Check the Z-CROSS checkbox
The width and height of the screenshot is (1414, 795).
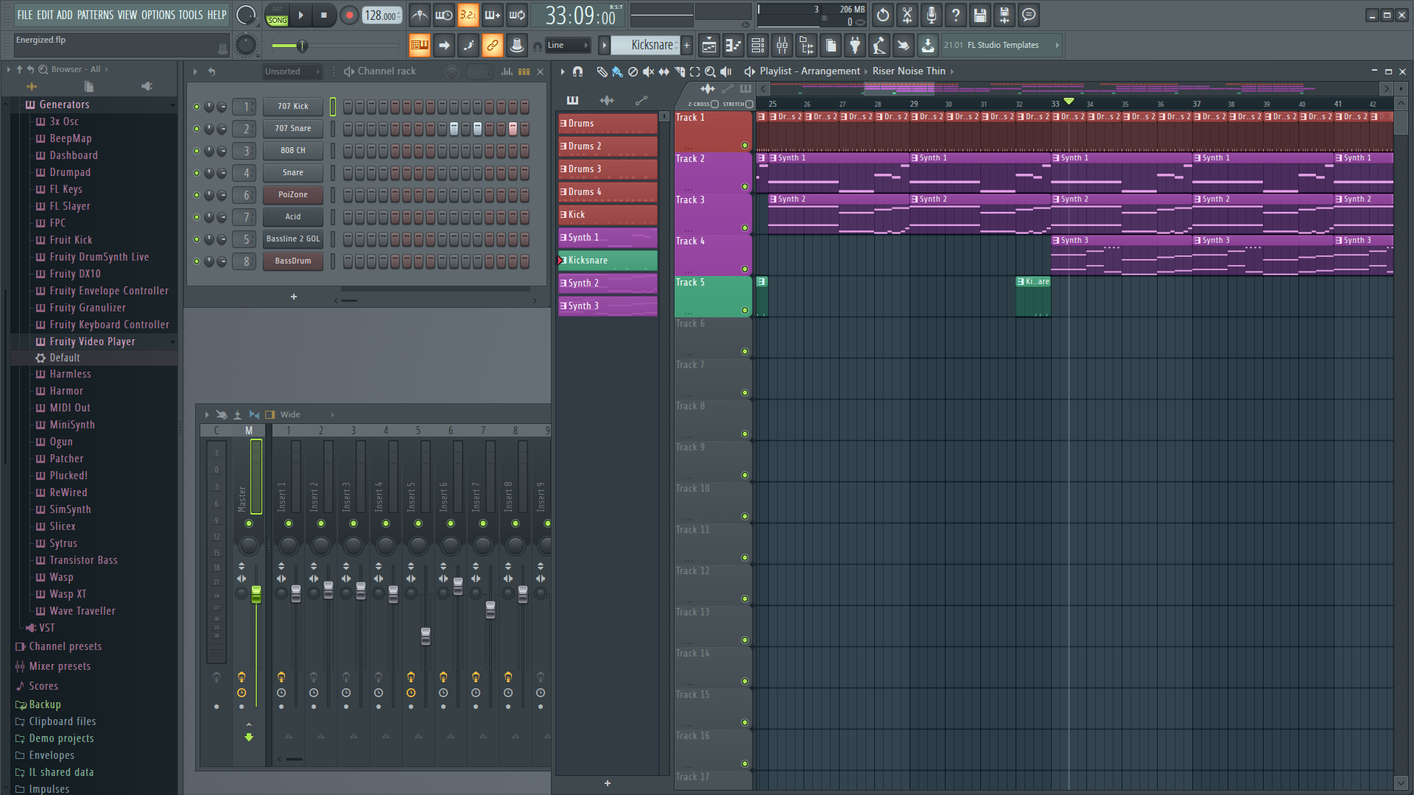(714, 104)
